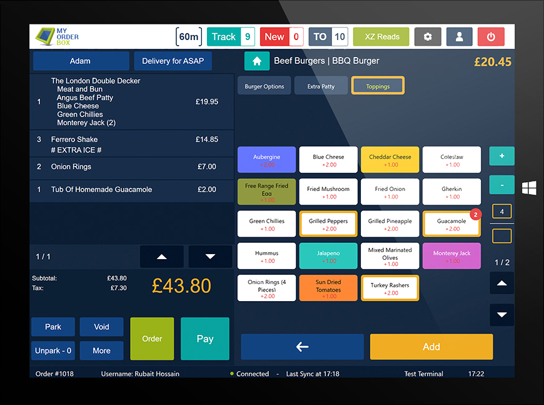Switch to the Extra Patty tab
This screenshot has width=544, height=405.
[321, 86]
